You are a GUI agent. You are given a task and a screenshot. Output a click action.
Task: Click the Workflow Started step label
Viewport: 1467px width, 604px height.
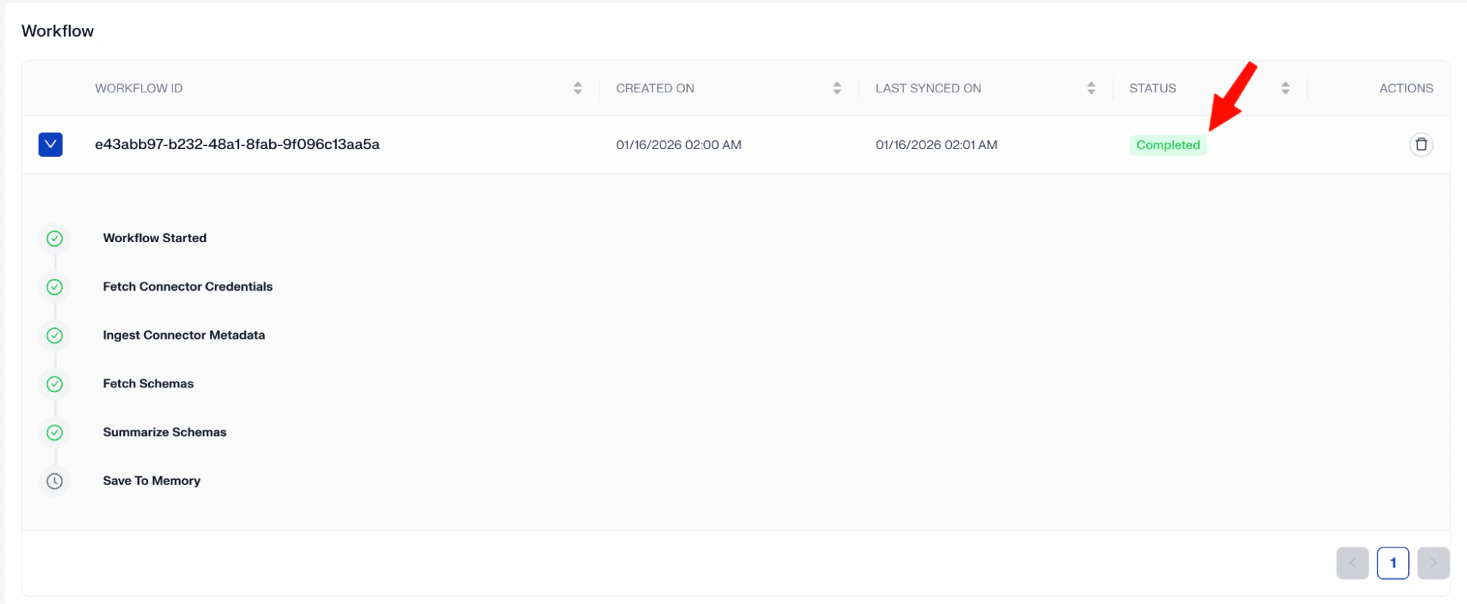click(x=155, y=238)
